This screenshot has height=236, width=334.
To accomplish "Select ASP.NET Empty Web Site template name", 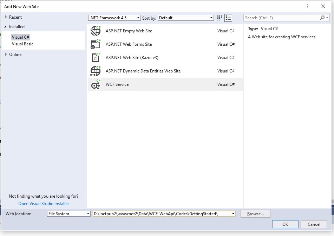I will (x=129, y=31).
